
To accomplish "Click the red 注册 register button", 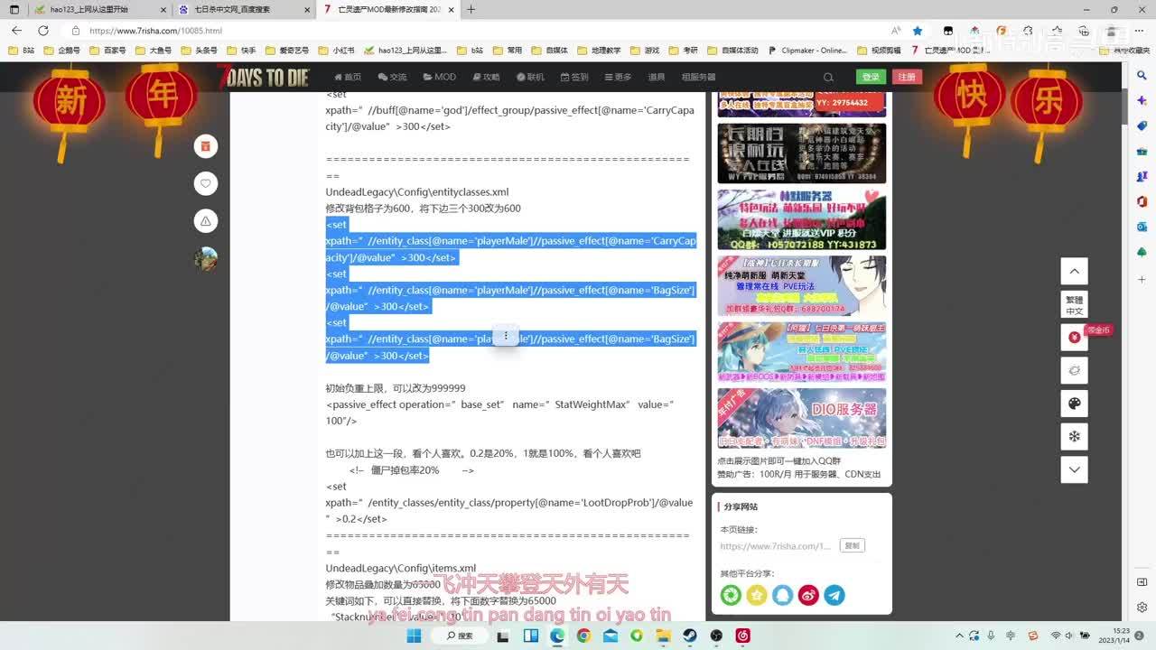I will coord(907,77).
